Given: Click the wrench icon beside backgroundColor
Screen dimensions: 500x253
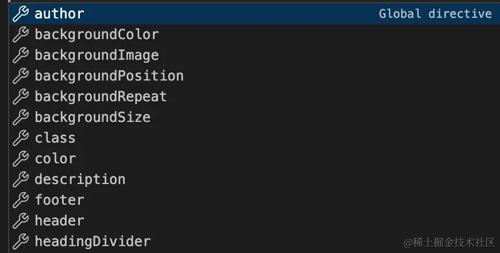Looking at the screenshot, I should pos(20,34).
